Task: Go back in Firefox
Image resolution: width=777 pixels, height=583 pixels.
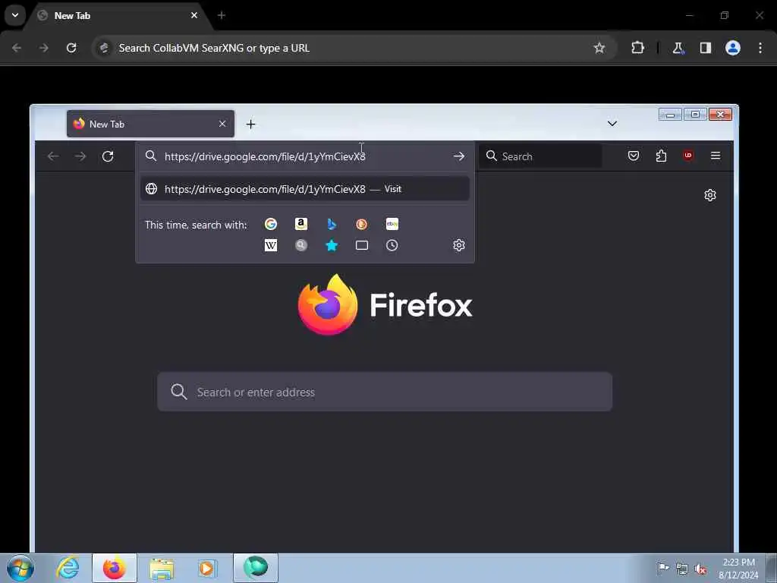Action: tap(54, 156)
